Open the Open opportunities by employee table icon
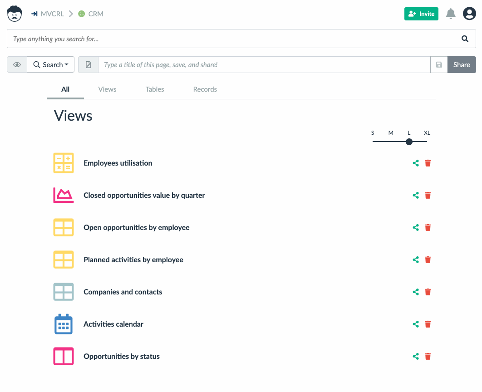The width and height of the screenshot is (482, 392). pos(64,227)
